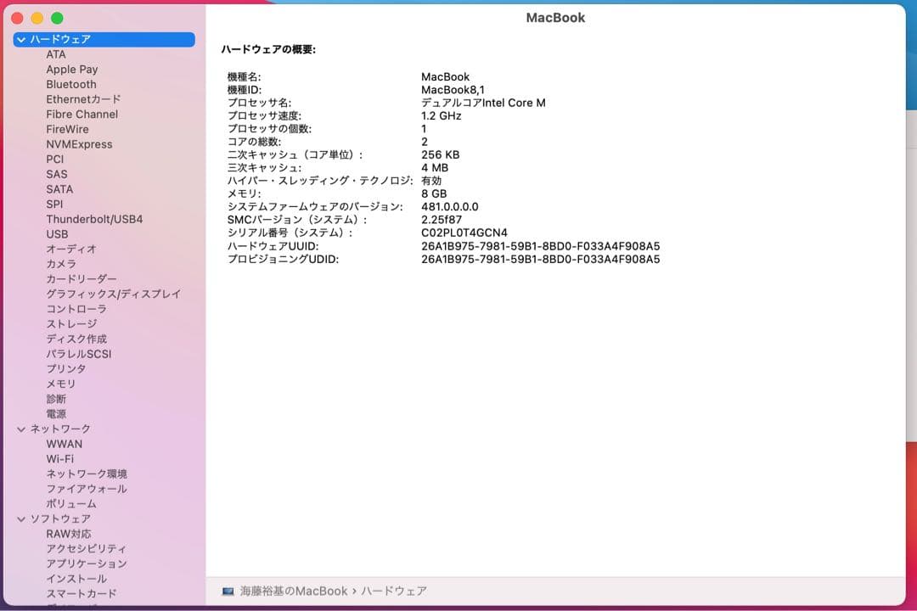Select Bluetooth in the hardware list
This screenshot has width=917, height=611.
[70, 84]
